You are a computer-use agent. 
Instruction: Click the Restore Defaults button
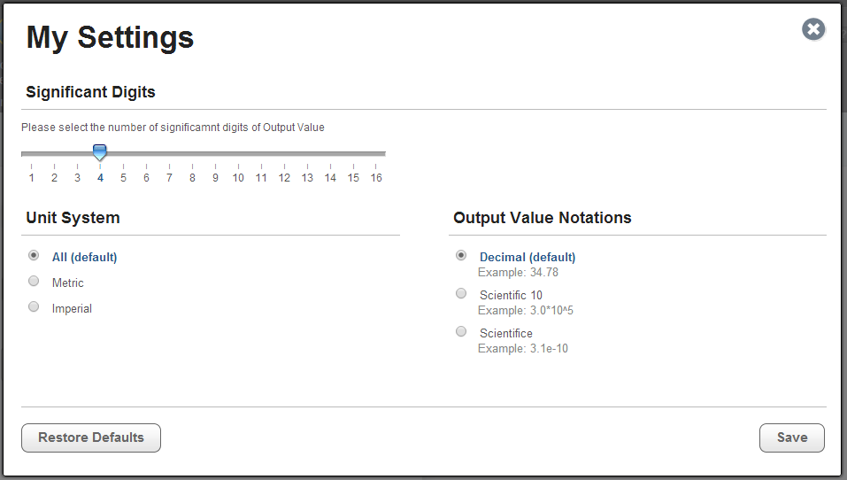click(x=91, y=437)
